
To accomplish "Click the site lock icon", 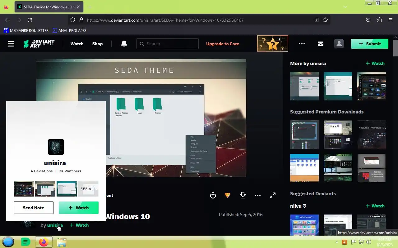I will 81,20.
